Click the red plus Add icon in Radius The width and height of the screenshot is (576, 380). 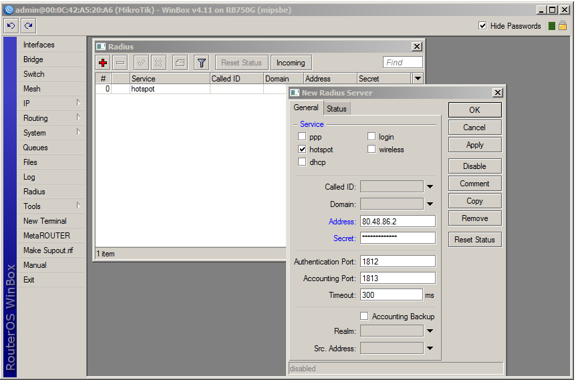[x=103, y=63]
